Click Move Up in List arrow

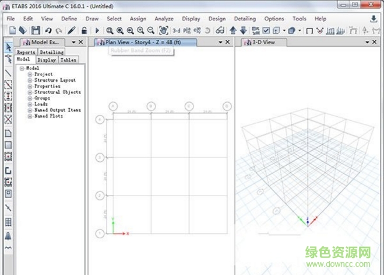233,30
